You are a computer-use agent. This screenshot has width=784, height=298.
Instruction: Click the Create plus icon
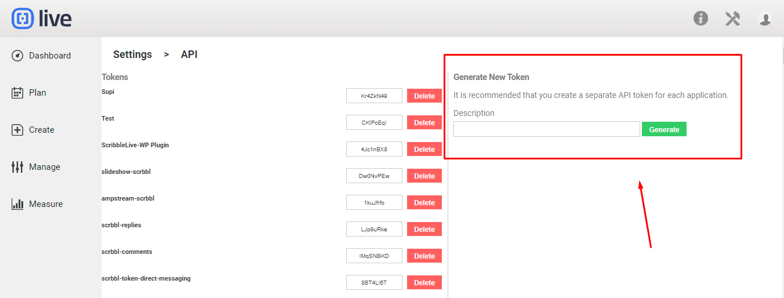coord(17,130)
